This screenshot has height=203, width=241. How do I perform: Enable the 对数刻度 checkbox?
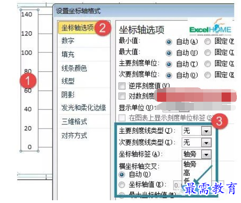click(x=122, y=96)
